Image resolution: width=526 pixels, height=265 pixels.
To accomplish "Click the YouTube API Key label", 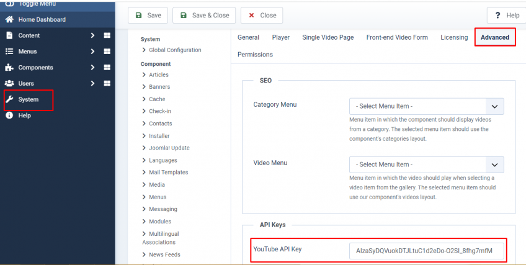I will [x=277, y=249].
